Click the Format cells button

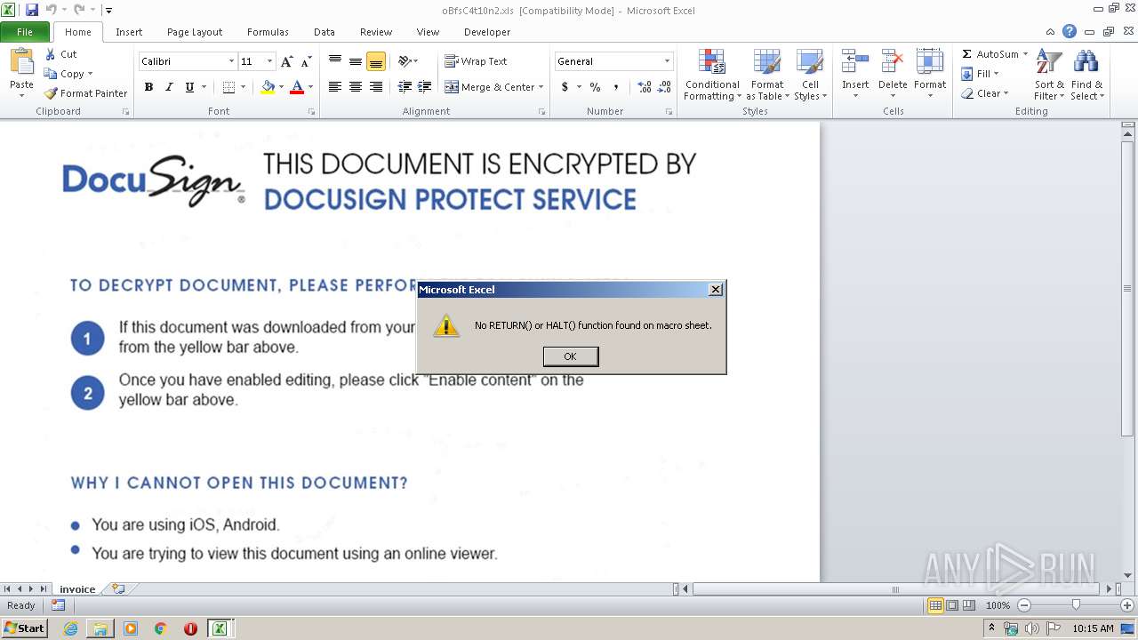pyautogui.click(x=930, y=76)
